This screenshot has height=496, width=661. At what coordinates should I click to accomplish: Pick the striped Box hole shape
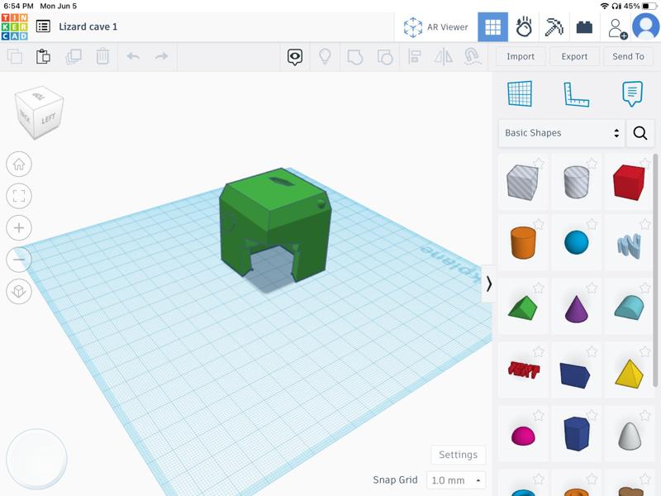point(523,182)
